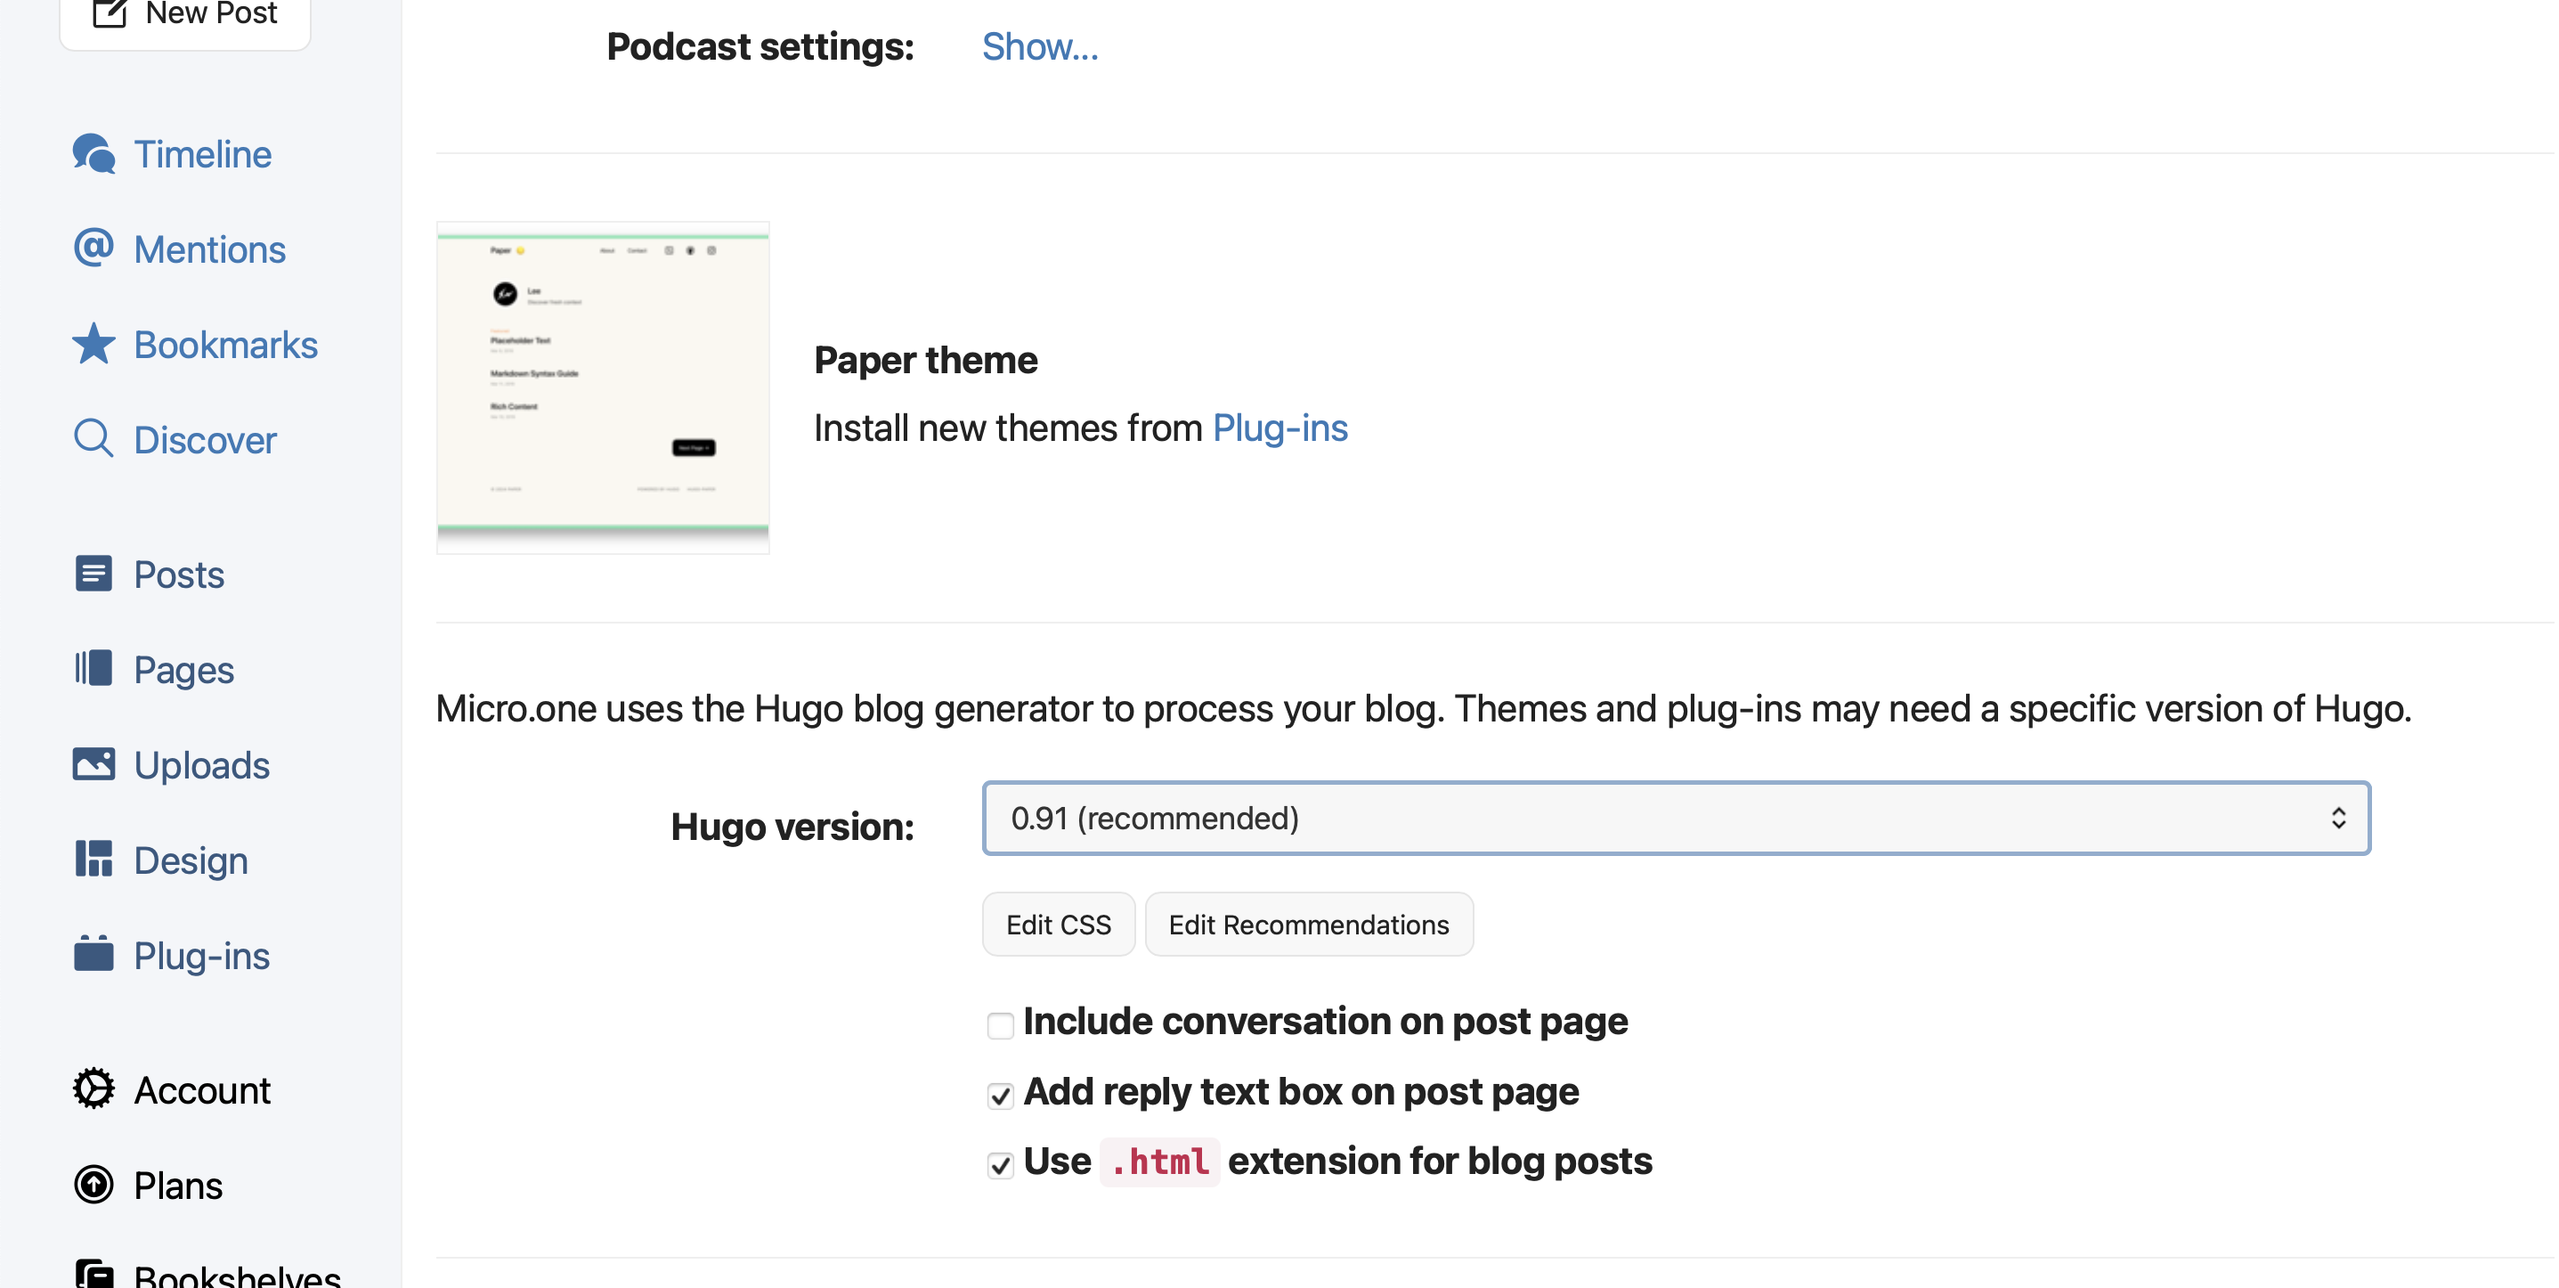Click the Pages book icon
Screen dimensions: 2559x1288
(x=93, y=669)
